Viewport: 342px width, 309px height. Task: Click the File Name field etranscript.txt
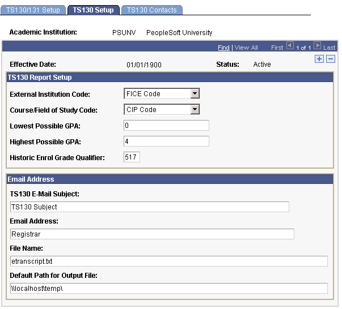(x=169, y=261)
